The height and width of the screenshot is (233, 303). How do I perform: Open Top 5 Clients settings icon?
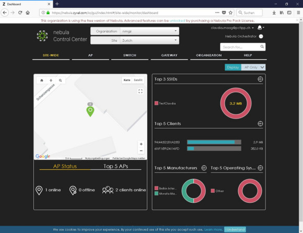260,123
